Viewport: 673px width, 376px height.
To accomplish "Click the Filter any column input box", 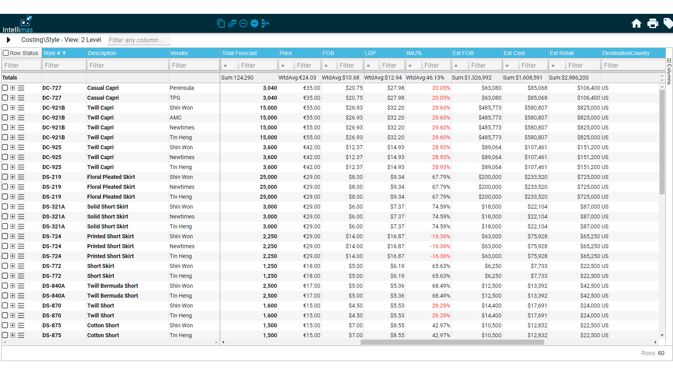I will (x=138, y=40).
